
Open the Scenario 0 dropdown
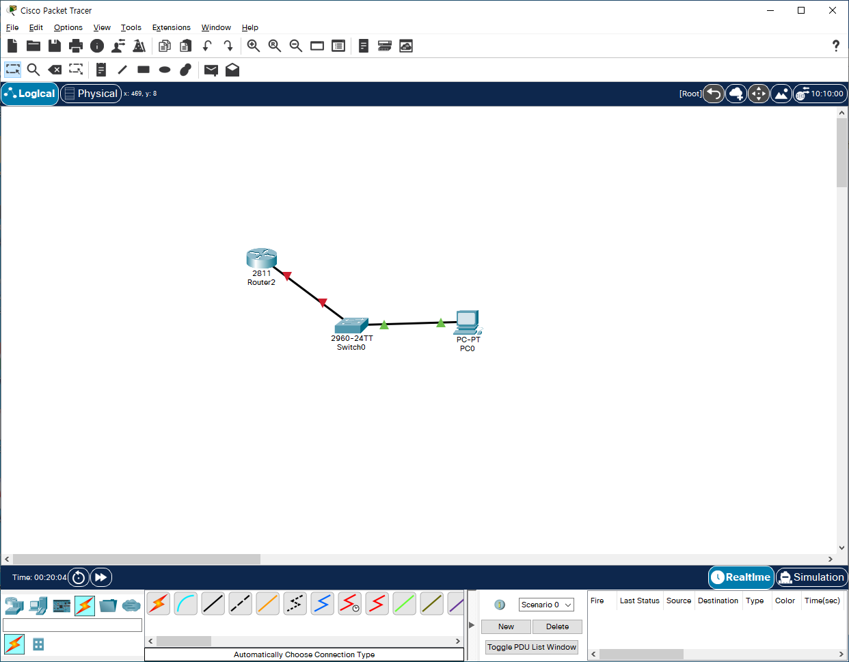(546, 605)
